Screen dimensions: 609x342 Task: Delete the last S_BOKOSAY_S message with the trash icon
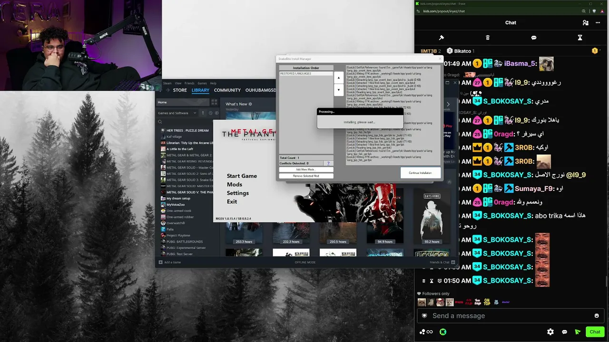point(423,281)
